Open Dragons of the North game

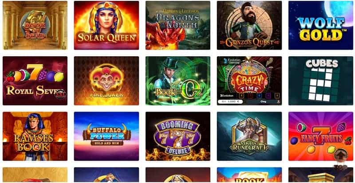pos(178,25)
